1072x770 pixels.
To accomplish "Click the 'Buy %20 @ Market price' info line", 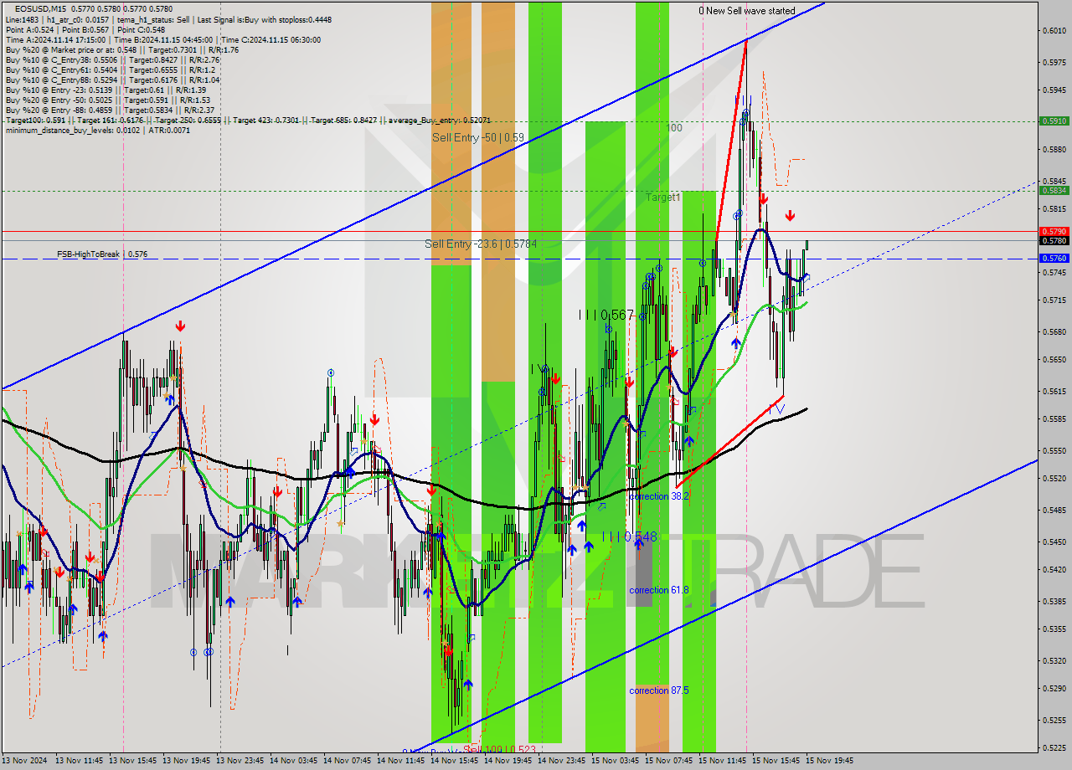I will pyautogui.click(x=122, y=49).
